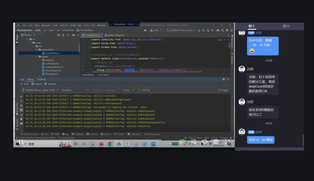
Task: Open the search magnifier in top toolbar
Action: click(223, 30)
